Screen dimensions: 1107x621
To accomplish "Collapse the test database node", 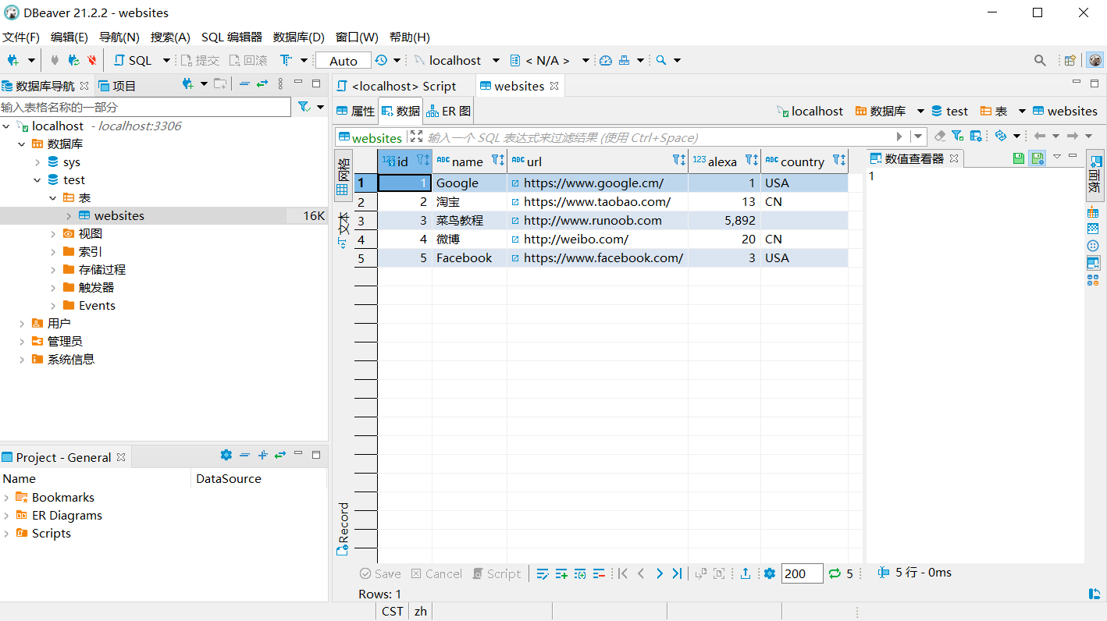I will (37, 180).
